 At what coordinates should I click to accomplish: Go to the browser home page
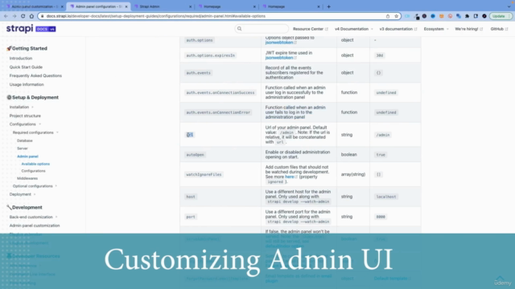coord(31,16)
